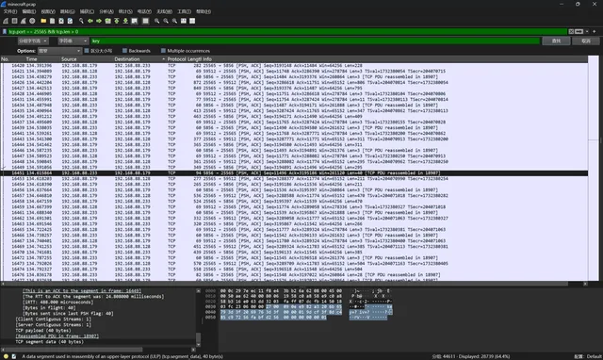Click the expert info yellow circle icon
Image resolution: width=603 pixels, height=360 pixels.
coord(6,356)
